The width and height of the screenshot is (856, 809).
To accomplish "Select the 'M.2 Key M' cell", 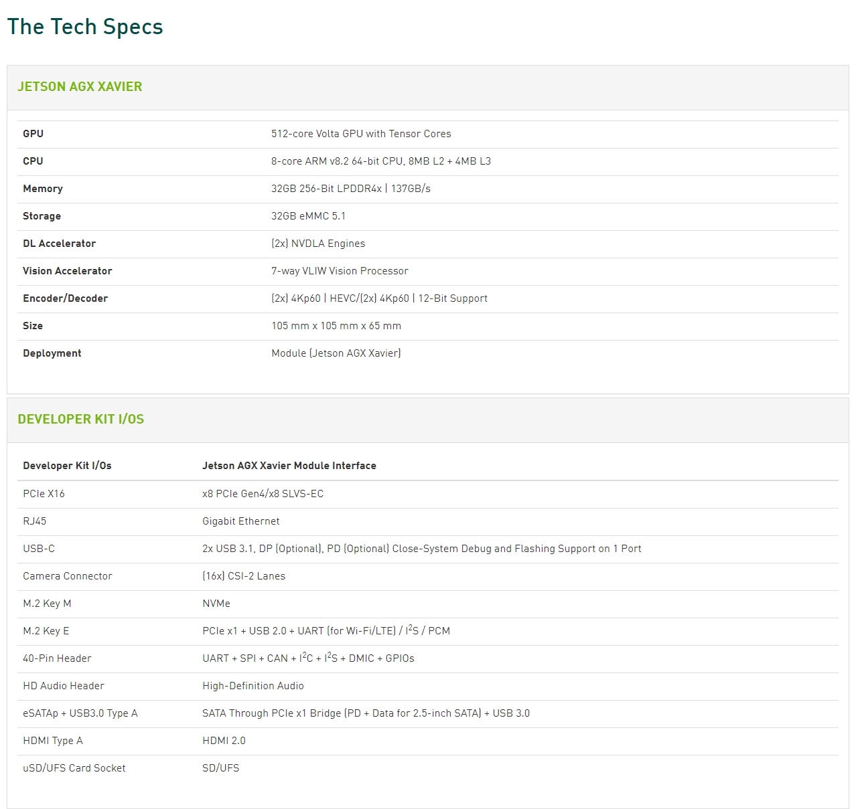I will tap(47, 604).
